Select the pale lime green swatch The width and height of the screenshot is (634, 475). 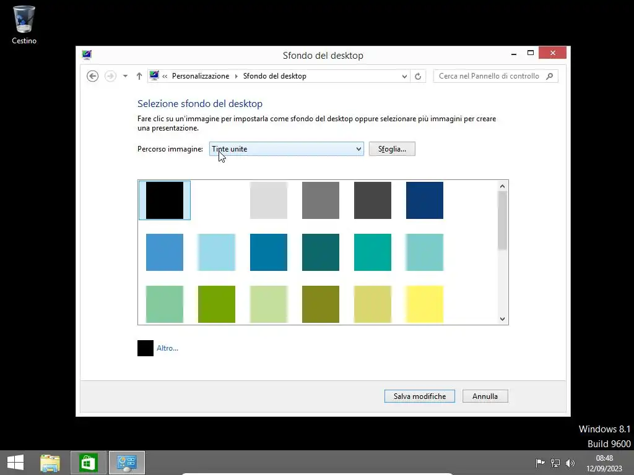[x=269, y=304]
